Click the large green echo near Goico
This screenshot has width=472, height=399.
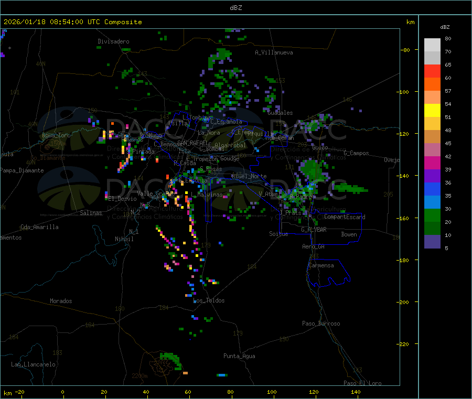tap(312, 169)
